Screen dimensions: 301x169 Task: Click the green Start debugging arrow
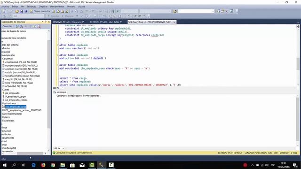click(x=118, y=11)
